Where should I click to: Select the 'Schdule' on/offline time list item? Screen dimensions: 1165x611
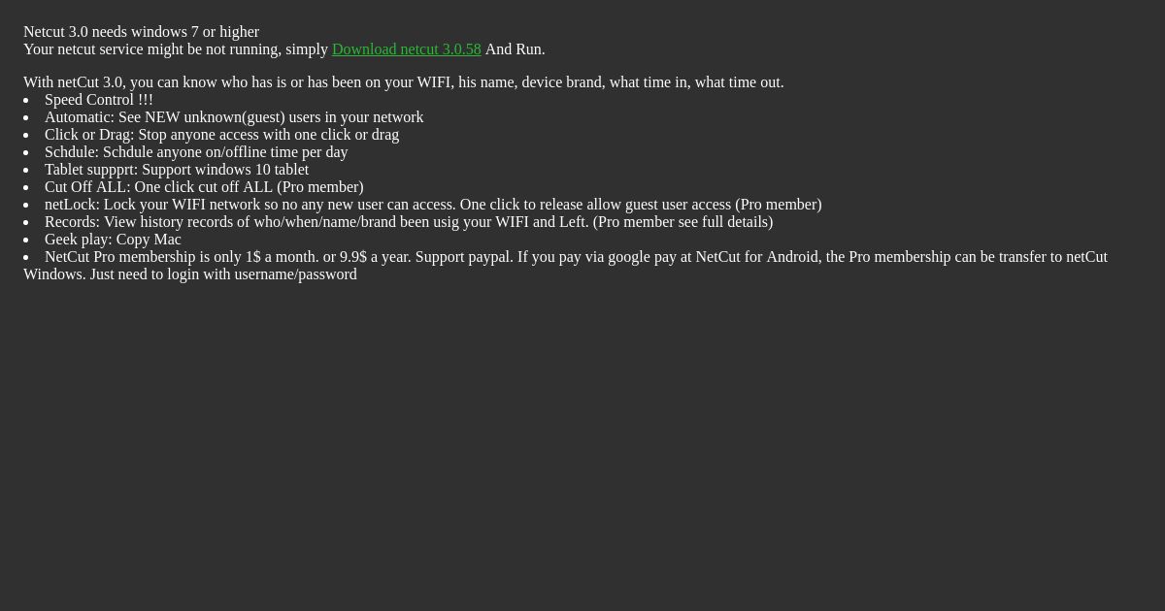196,152
